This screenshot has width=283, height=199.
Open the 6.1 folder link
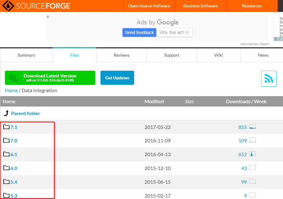click(x=14, y=154)
